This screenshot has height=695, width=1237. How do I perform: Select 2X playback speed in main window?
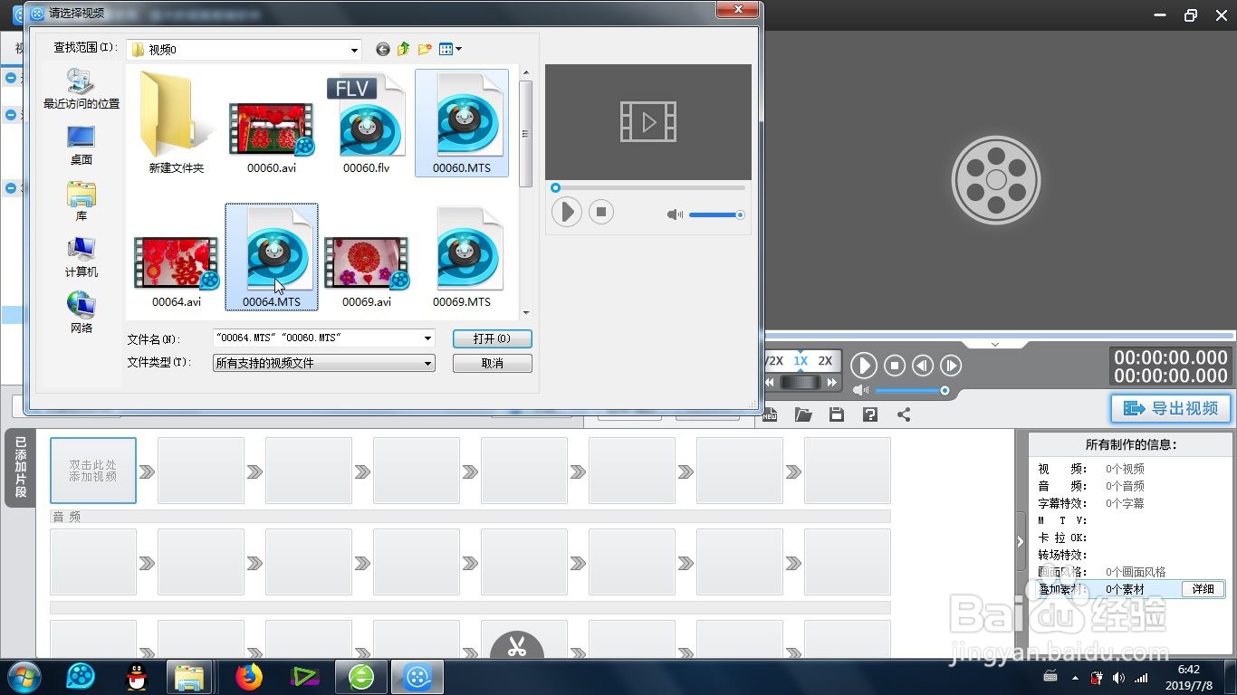pos(825,360)
